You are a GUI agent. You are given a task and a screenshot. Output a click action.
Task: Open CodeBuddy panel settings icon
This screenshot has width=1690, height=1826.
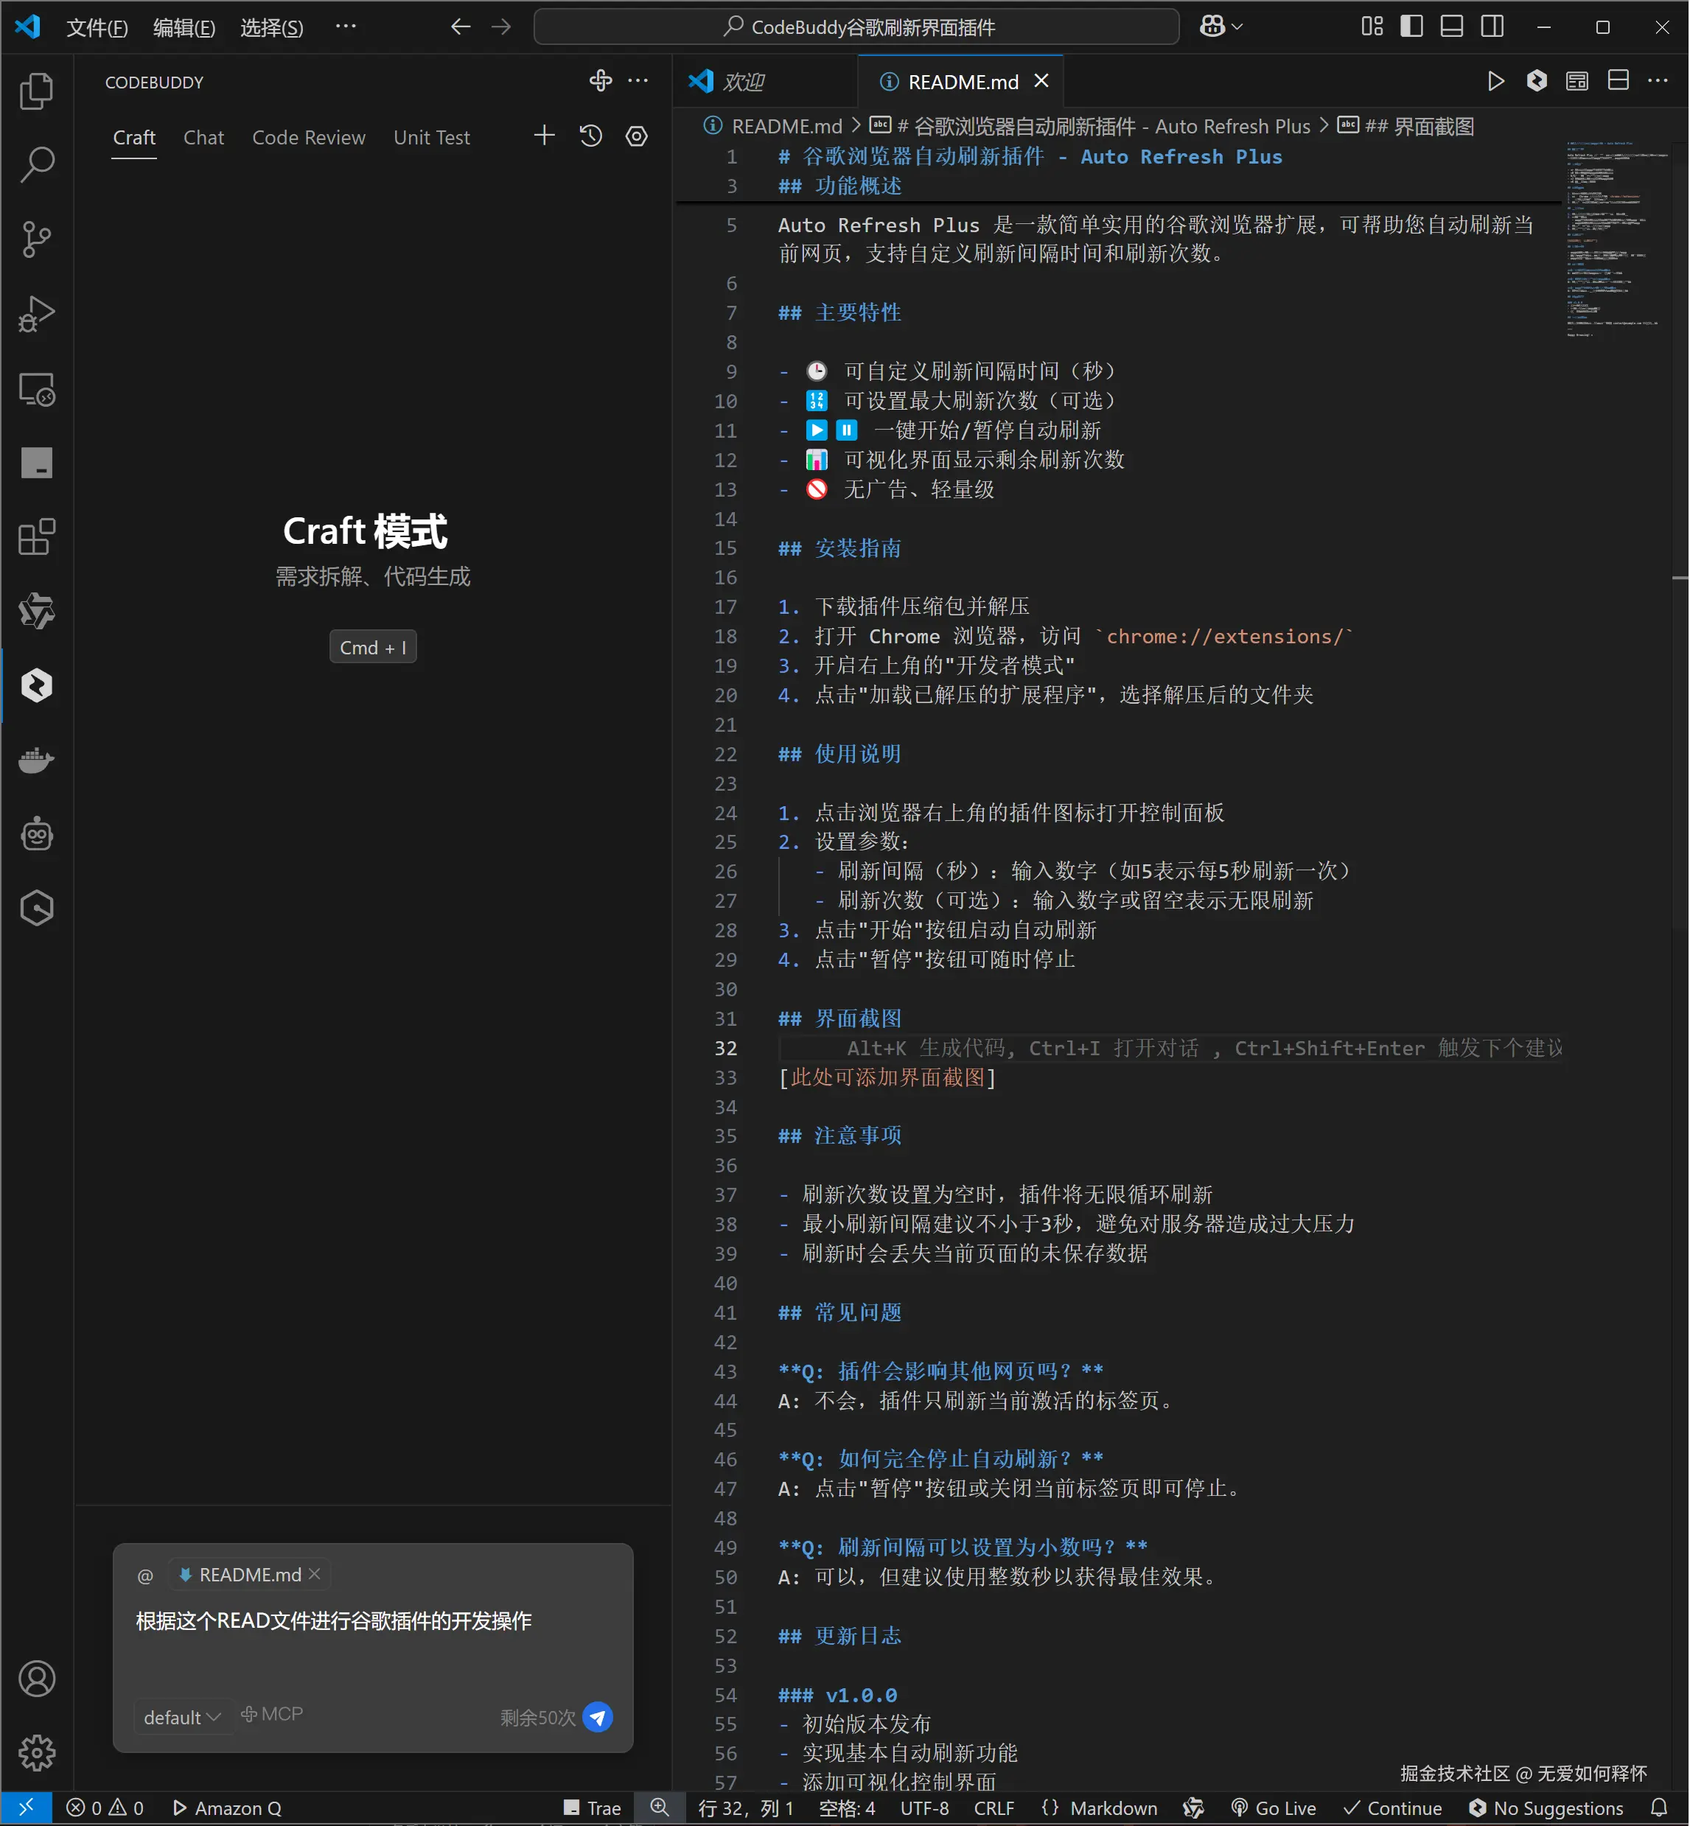tap(637, 136)
